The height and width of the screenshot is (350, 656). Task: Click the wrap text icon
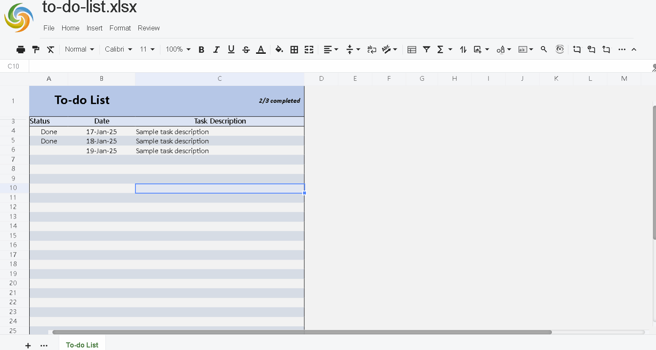pos(372,49)
